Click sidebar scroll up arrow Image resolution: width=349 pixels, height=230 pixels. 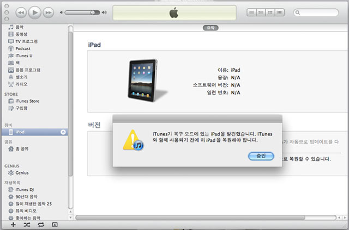pyautogui.click(x=70, y=212)
